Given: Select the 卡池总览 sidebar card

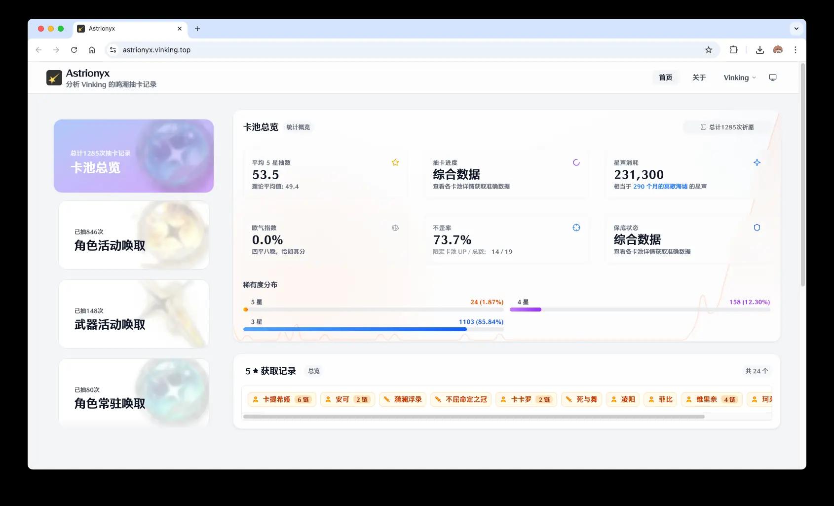Looking at the screenshot, I should [134, 156].
